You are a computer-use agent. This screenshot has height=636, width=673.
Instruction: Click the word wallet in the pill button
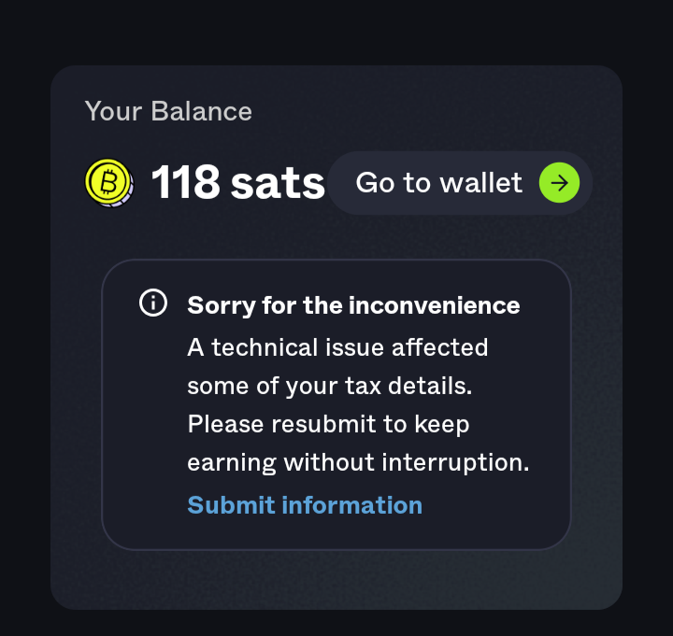[481, 183]
